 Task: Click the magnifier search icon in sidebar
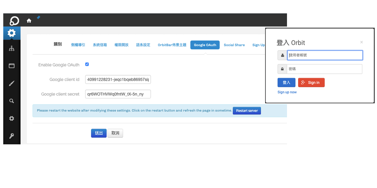point(12,101)
